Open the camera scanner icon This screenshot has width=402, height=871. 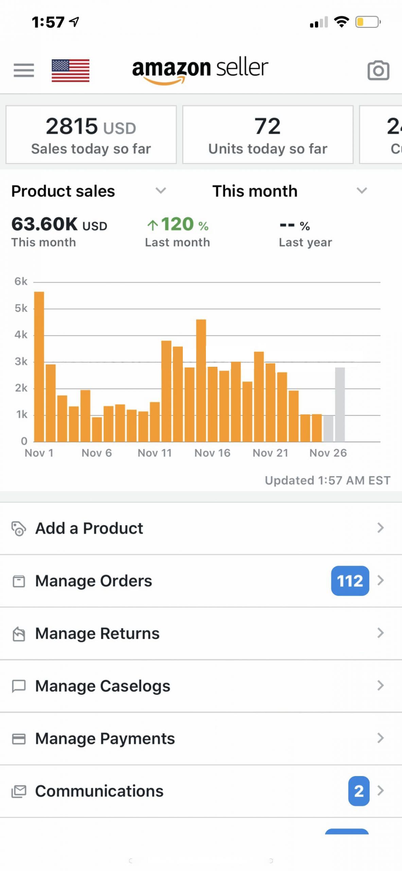(x=378, y=70)
